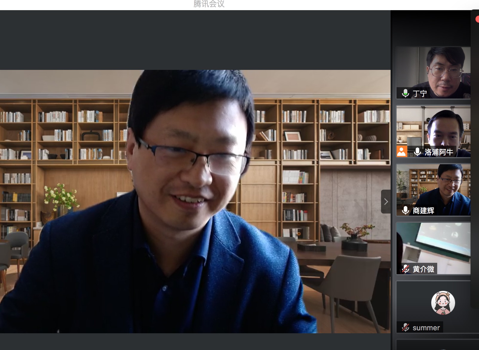Image resolution: width=479 pixels, height=350 pixels.
Task: Select the 丁宁 video thumbnail
Action: (x=433, y=73)
